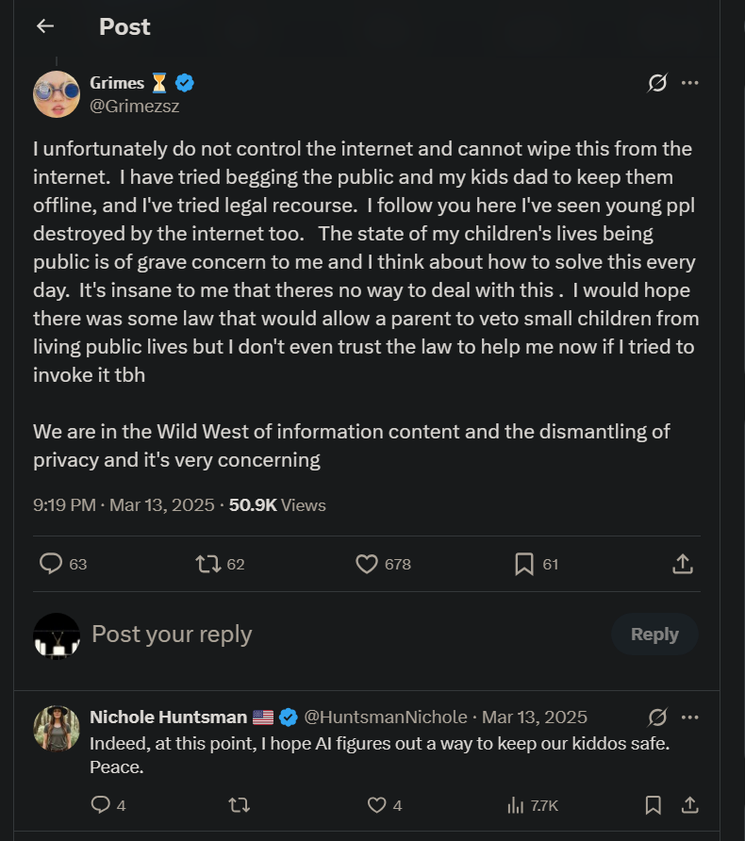Open Grimes' profile picture
Viewport: 745px width, 841px height.
tap(57, 93)
